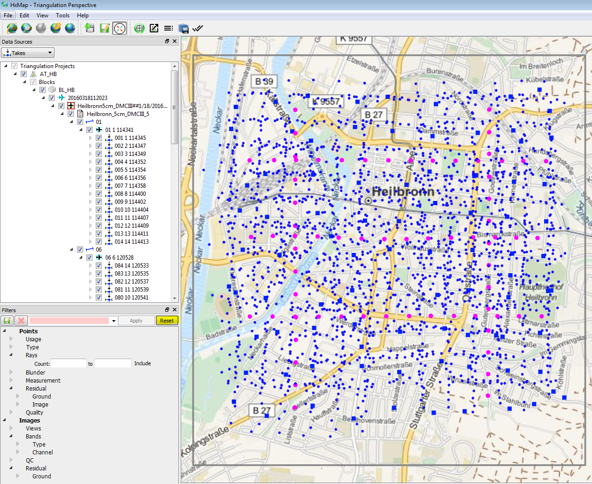Open the View menu
The image size is (592, 484).
(42, 15)
